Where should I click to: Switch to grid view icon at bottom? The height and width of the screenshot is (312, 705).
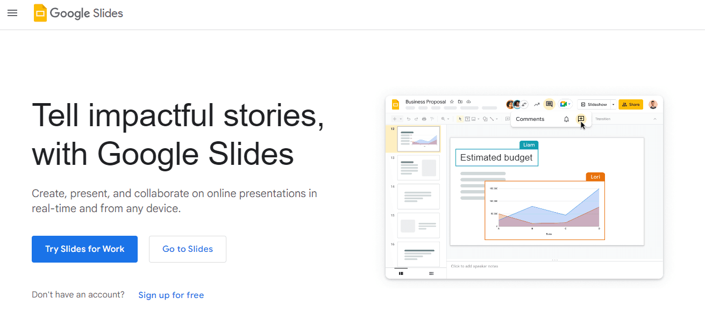(x=431, y=273)
